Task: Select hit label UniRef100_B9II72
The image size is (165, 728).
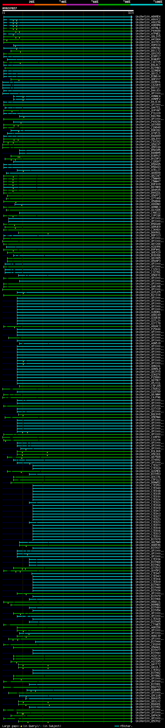Action: click(x=148, y=51)
